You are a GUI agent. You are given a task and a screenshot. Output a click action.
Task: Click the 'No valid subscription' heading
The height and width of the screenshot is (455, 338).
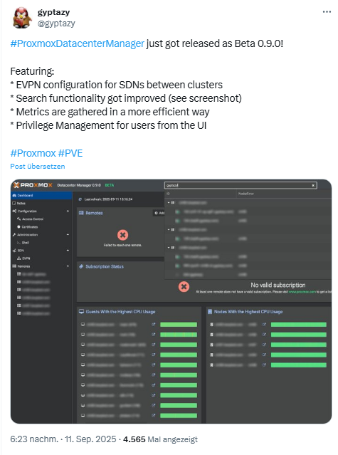[278, 285]
